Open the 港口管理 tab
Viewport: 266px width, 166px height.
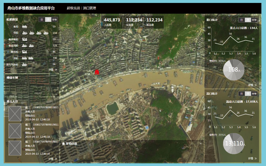point(89,8)
